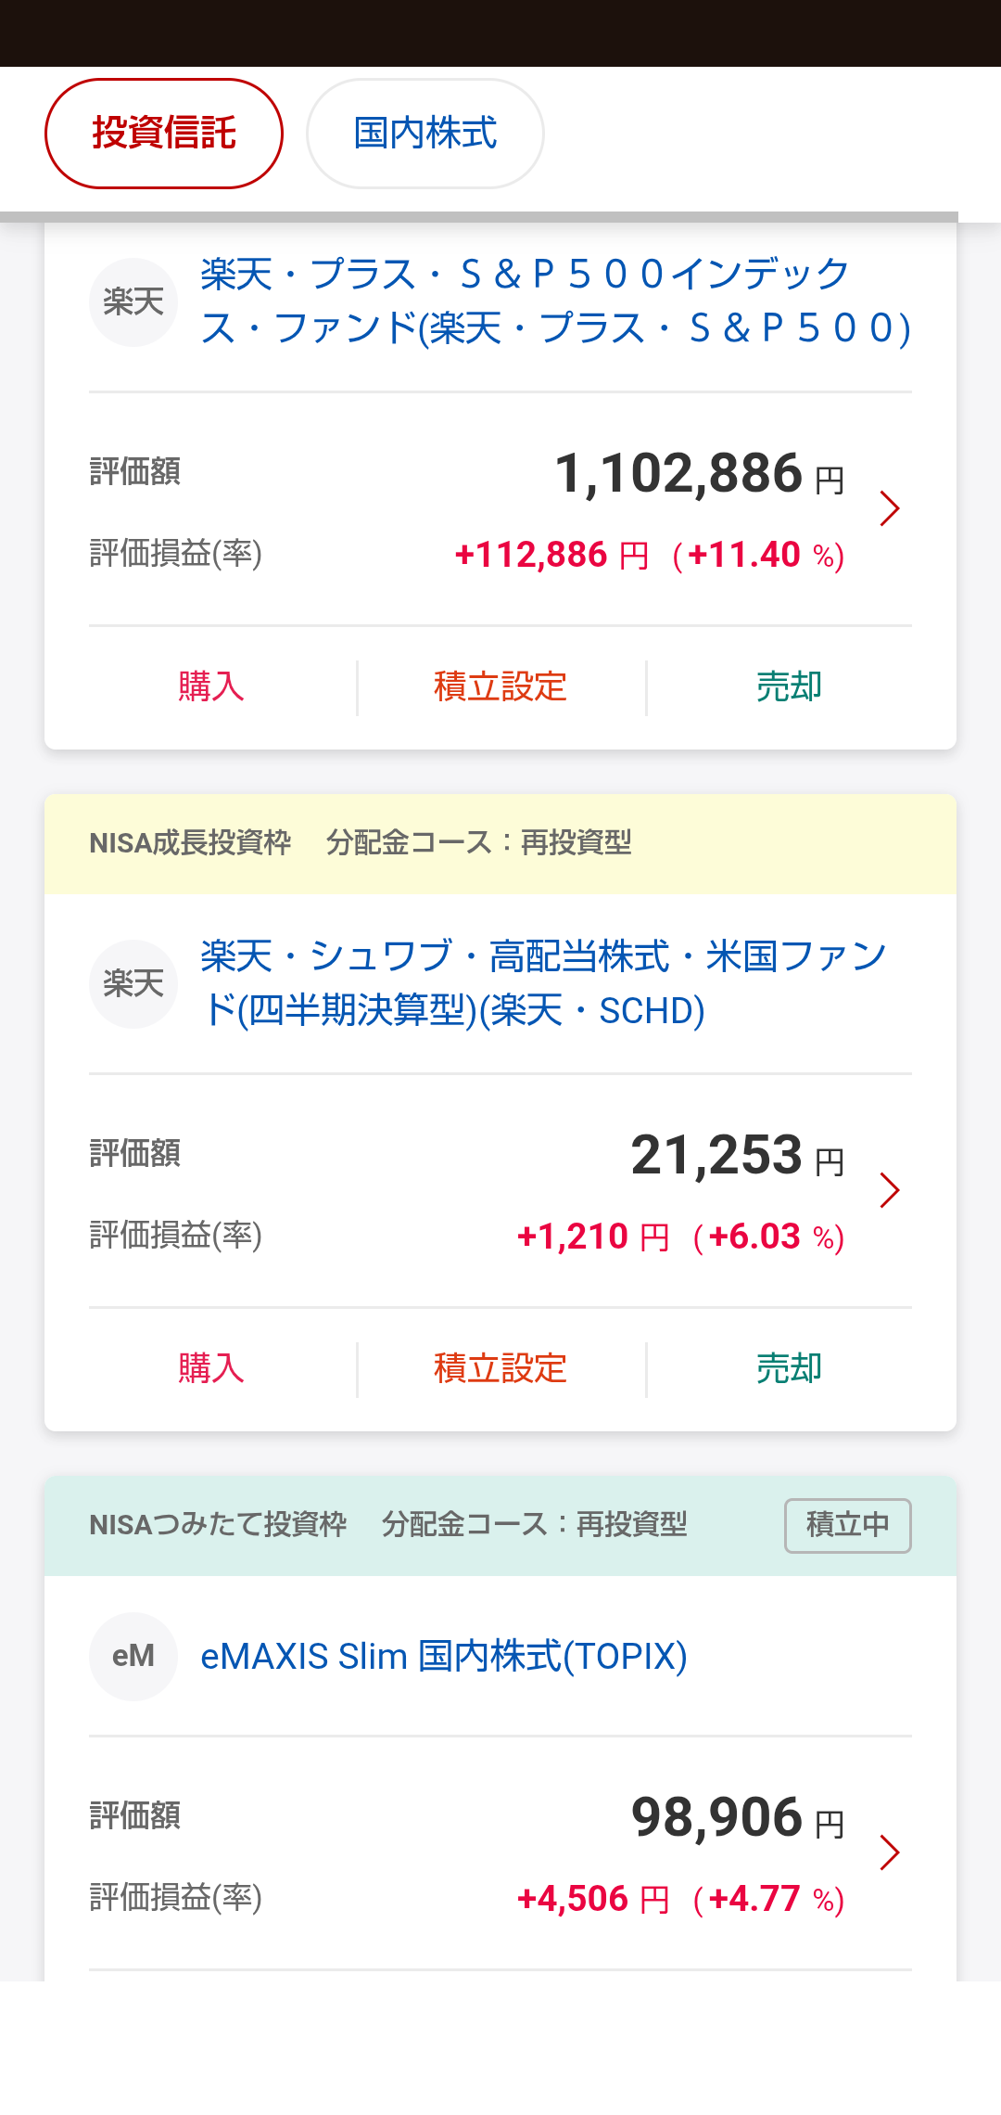Open the 楽天・プラス・S&P500 fund name link
The height and width of the screenshot is (2115, 1001).
(x=556, y=301)
